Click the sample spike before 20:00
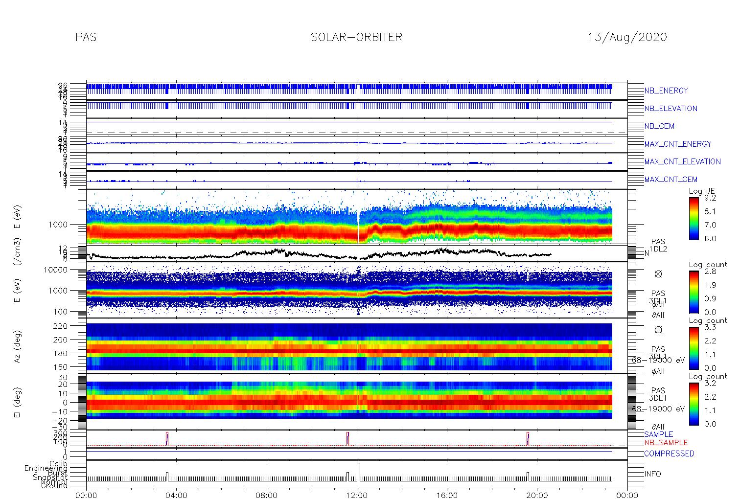The width and height of the screenshot is (740, 499). click(528, 439)
